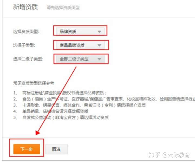Click the 选择子类型 field label
Screen dimensions: 195x163
[x=24, y=45]
